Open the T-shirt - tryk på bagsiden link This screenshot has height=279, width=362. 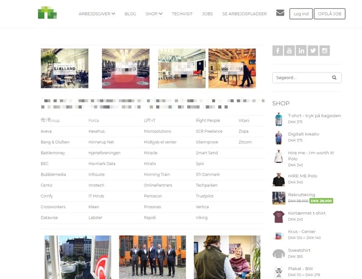coord(315,116)
